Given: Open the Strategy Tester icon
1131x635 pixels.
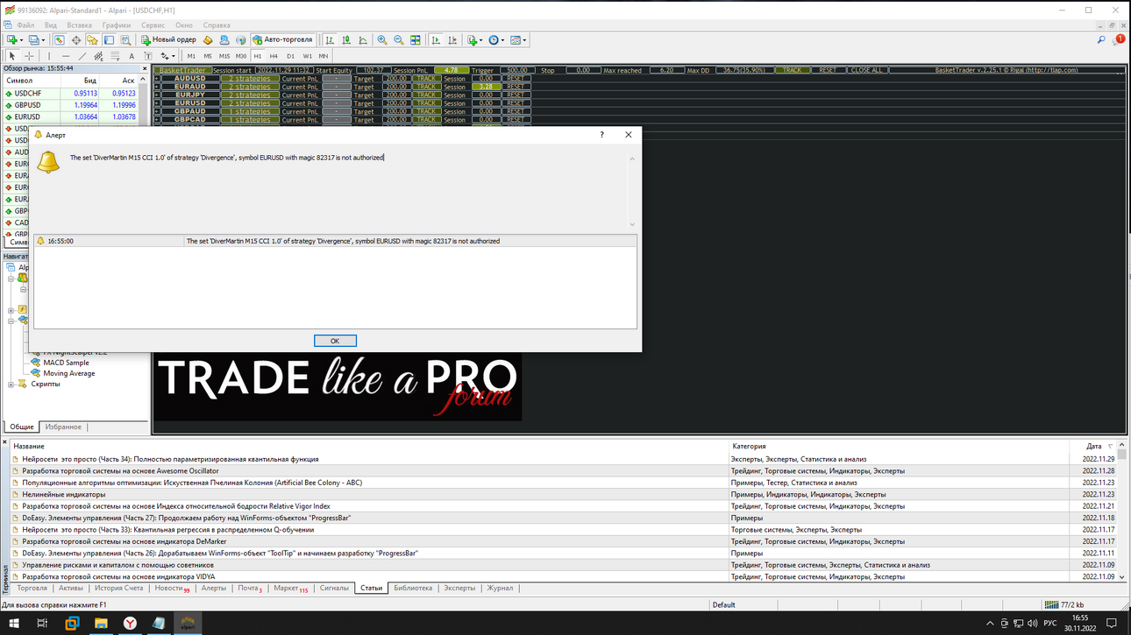Looking at the screenshot, I should pos(125,39).
